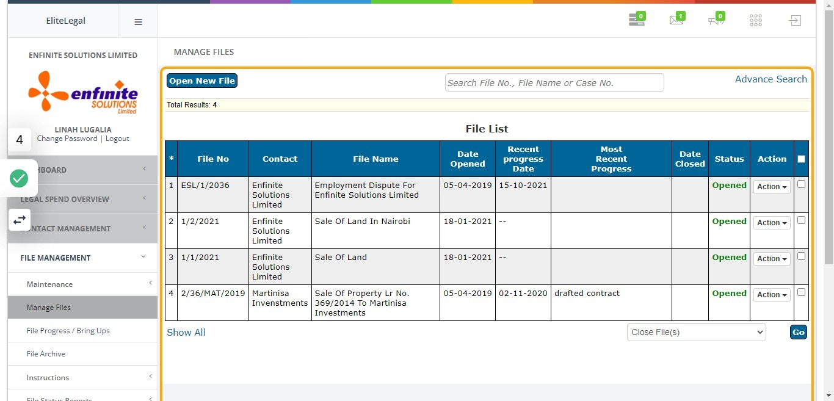Click the Open New File button
Screen dimensions: 834x401
(x=202, y=81)
